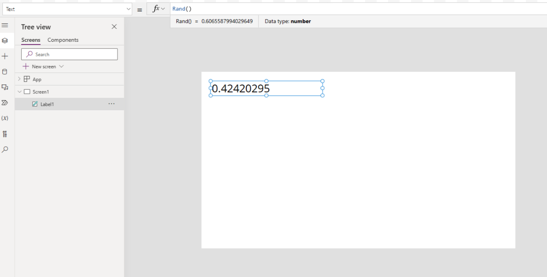Expand the App tree node
Screen dimensions: 547x277
tap(19, 79)
